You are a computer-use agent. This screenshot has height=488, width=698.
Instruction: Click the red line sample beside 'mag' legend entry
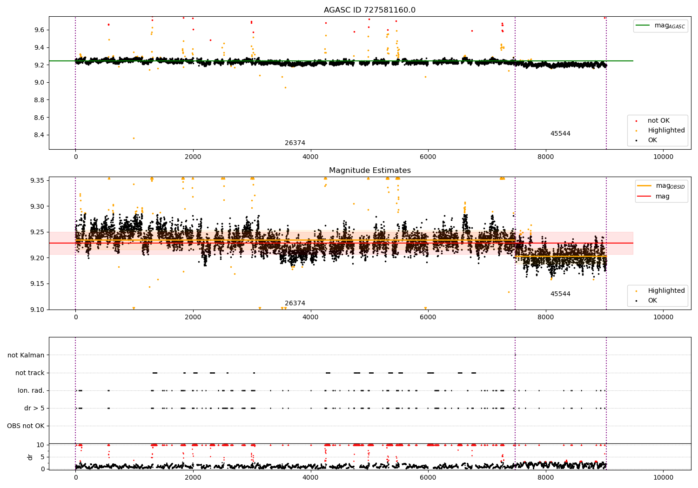644,197
